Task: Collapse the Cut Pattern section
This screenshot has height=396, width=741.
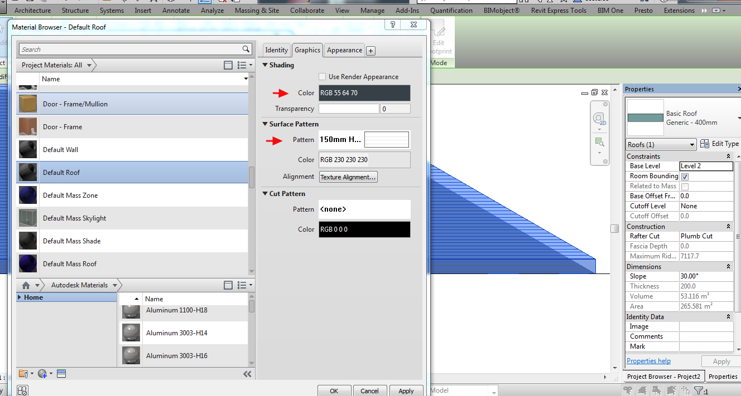Action: point(265,193)
